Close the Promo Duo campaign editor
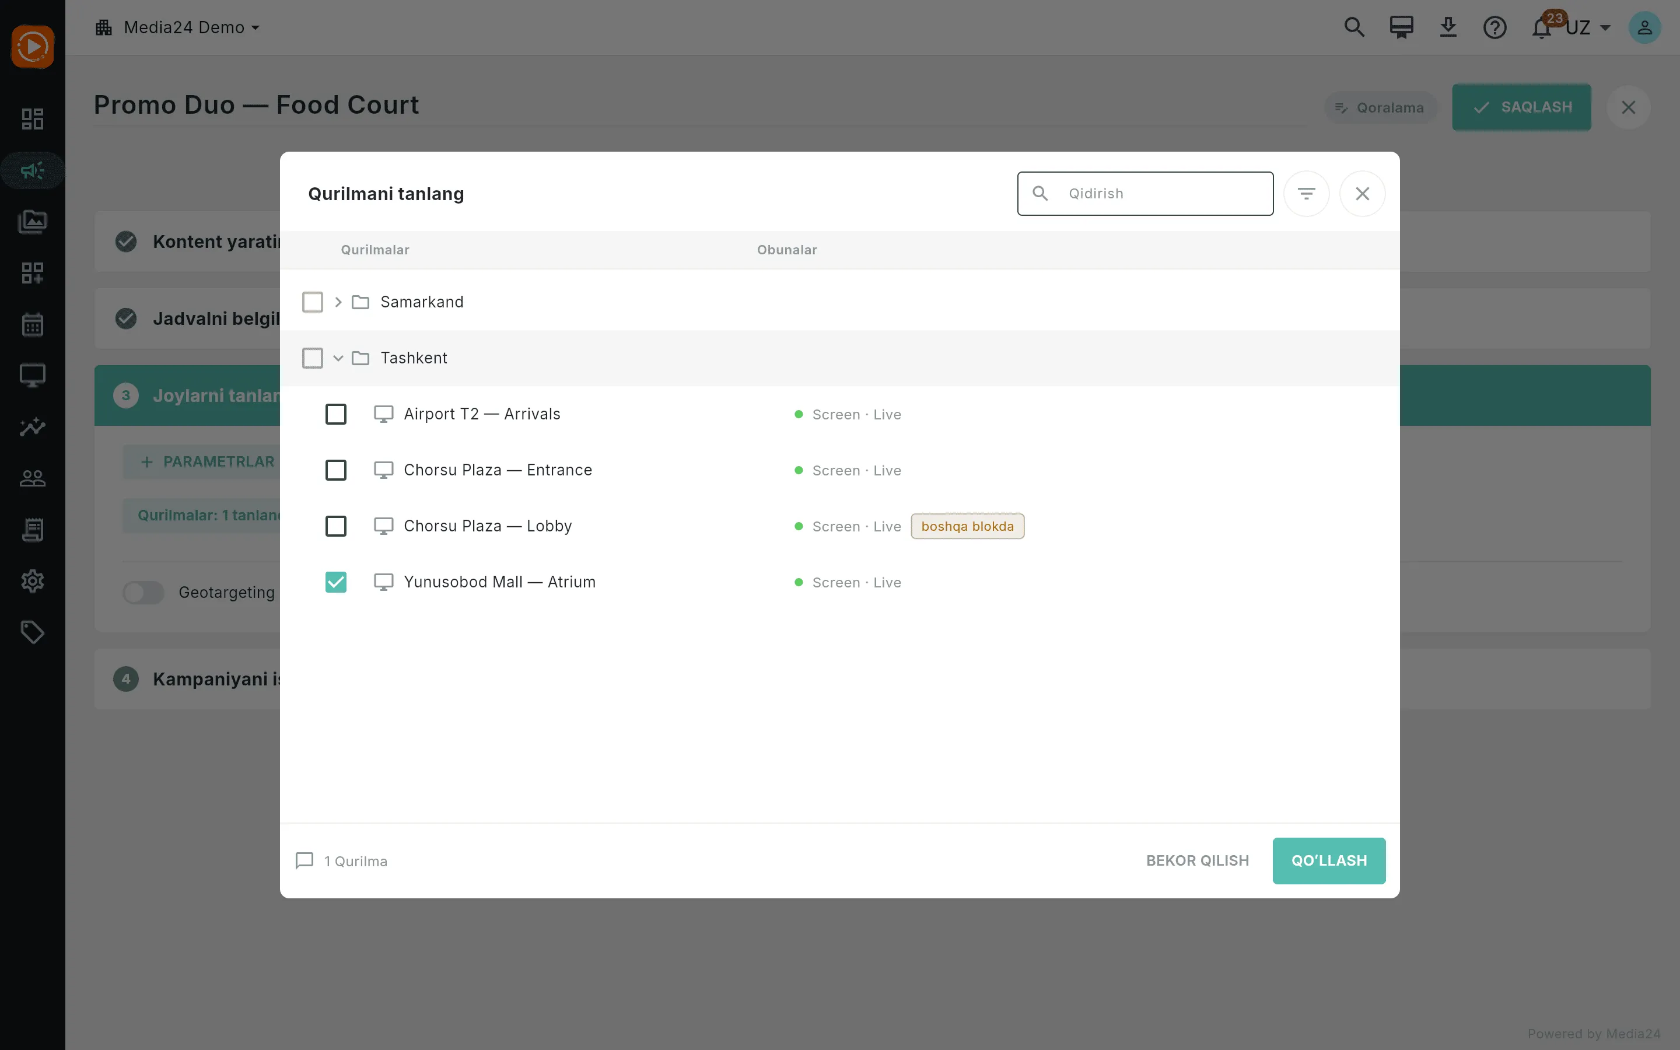 point(1629,108)
